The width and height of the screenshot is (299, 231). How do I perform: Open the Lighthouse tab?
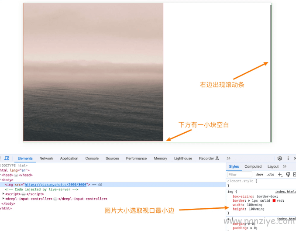pyautogui.click(x=183, y=159)
